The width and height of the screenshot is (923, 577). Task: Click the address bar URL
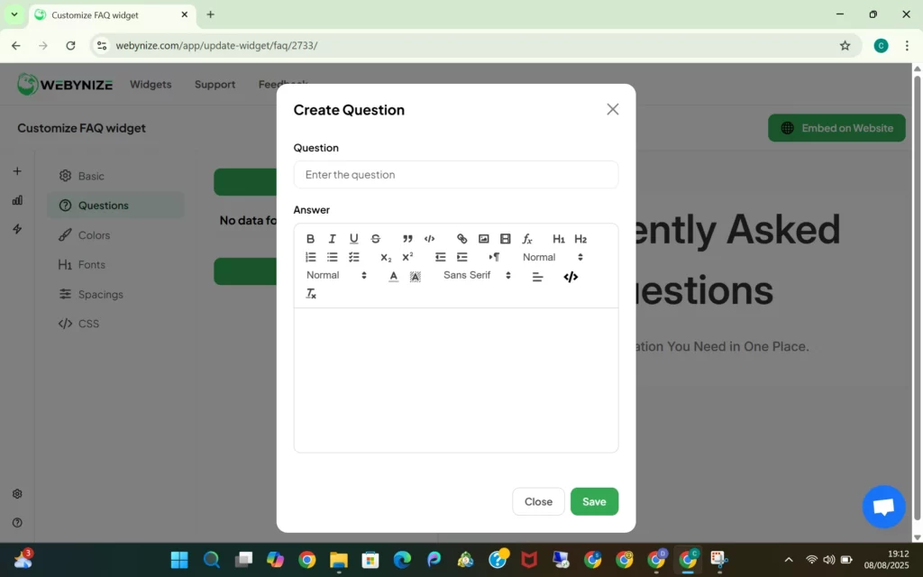pyautogui.click(x=216, y=45)
